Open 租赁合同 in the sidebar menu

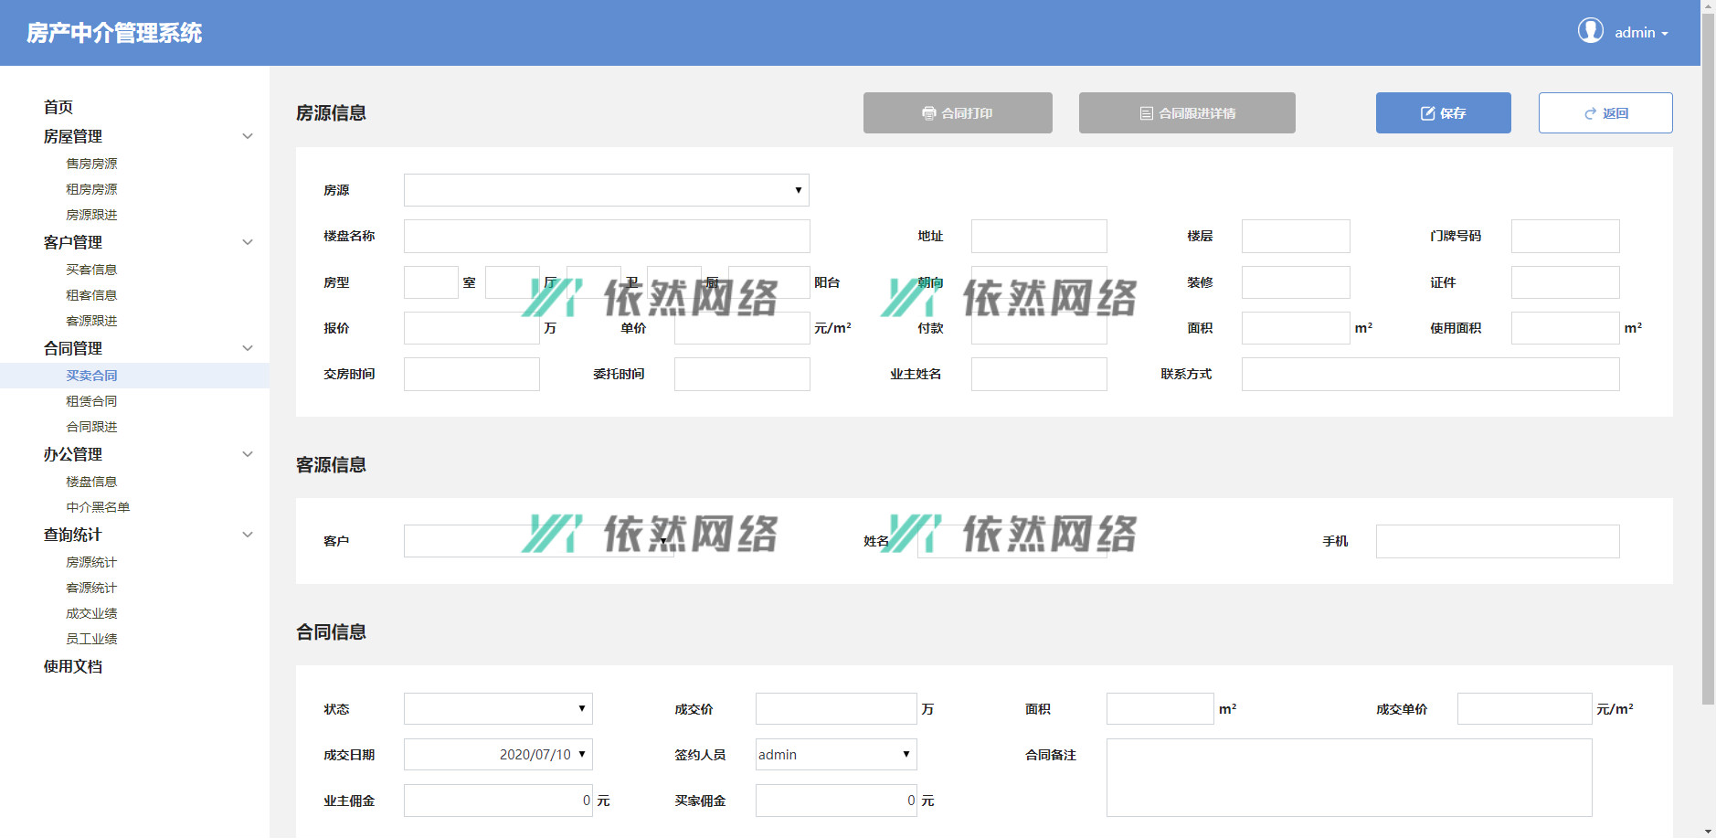click(x=91, y=401)
